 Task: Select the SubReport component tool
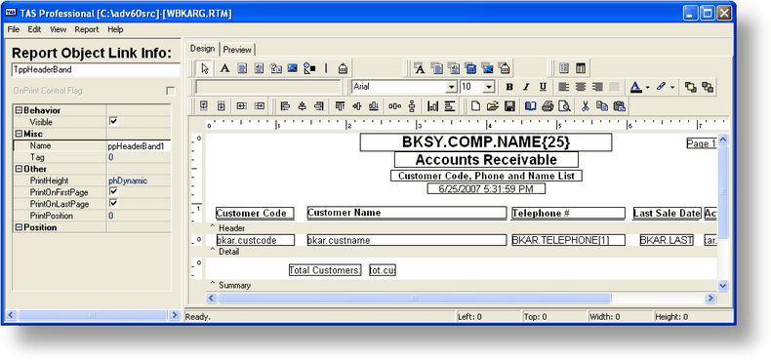pyautogui.click(x=581, y=68)
